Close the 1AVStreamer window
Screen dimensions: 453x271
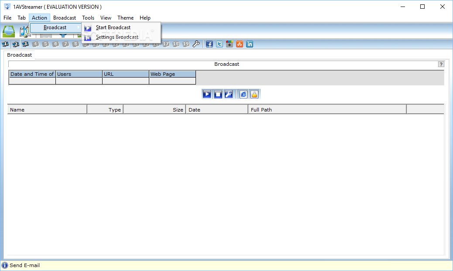click(x=443, y=7)
